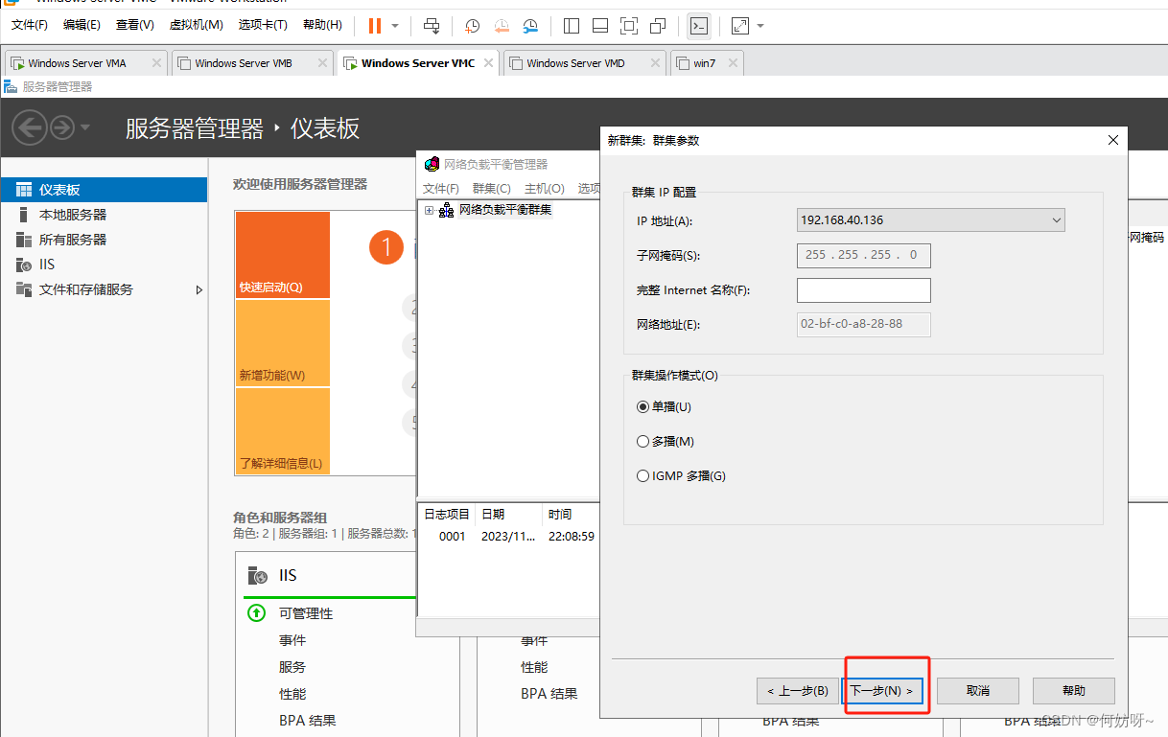Click the take snapshot clock icon

click(x=472, y=26)
